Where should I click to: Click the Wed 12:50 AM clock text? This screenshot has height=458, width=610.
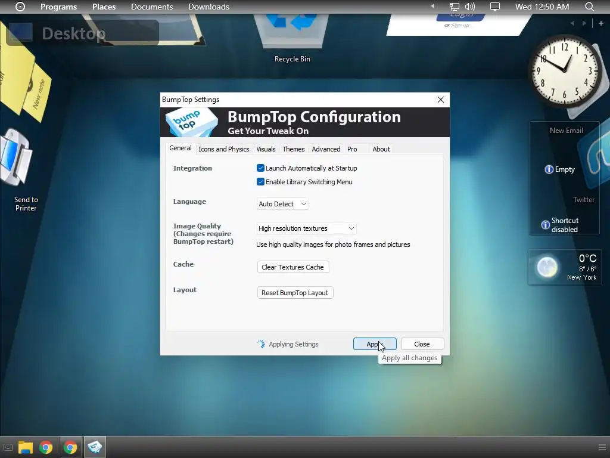tap(542, 7)
